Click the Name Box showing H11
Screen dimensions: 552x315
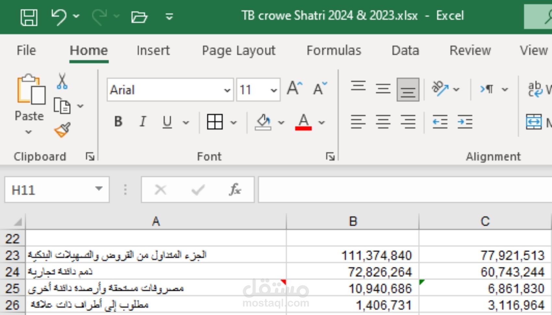pos(48,190)
